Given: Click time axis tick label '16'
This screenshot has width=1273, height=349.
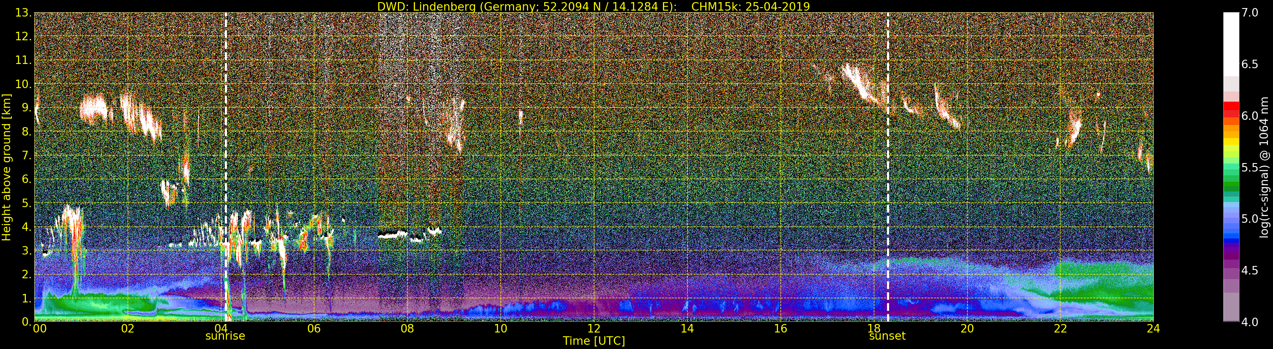Looking at the screenshot, I should pos(781,329).
